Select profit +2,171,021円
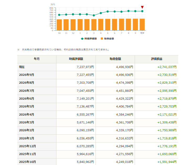This screenshot has width=189, height=165. click(x=167, y=115)
